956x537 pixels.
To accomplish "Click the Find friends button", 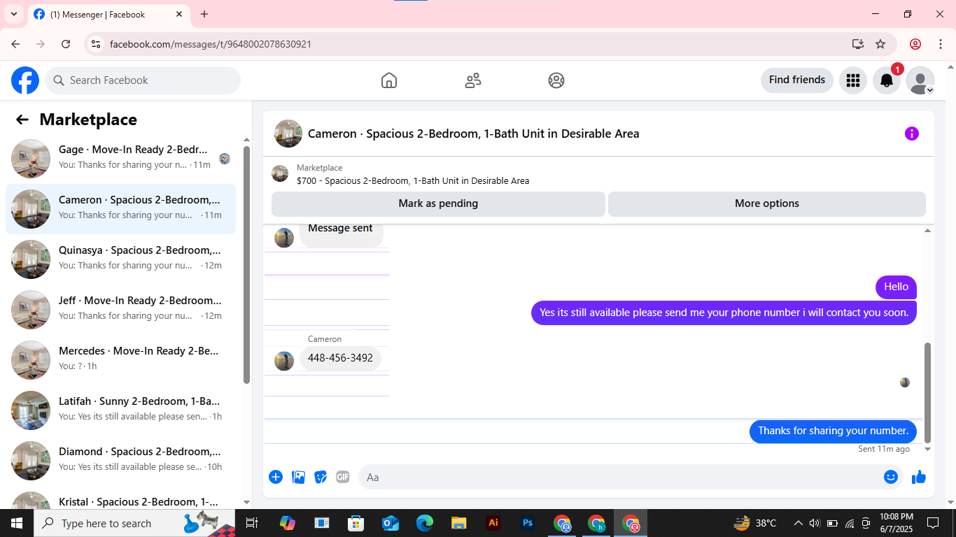I will tap(797, 80).
